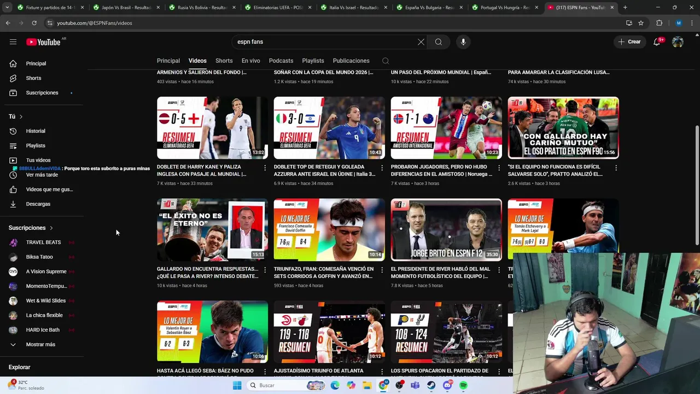Switch to Principal channel tab
700x394 pixels.
[x=168, y=61]
